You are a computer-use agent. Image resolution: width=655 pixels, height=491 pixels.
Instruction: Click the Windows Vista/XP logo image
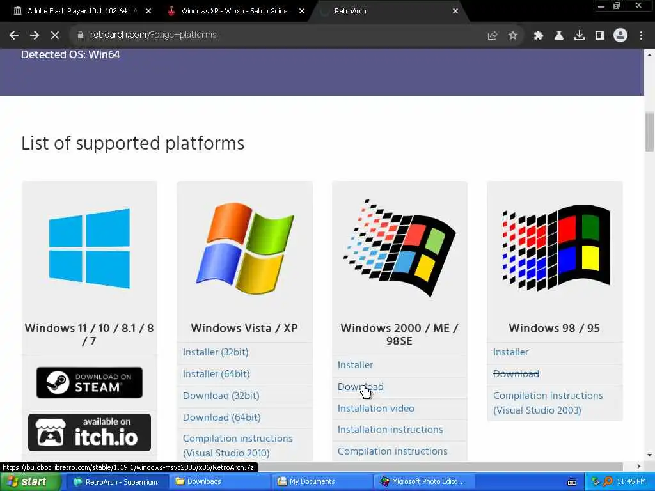tap(245, 249)
